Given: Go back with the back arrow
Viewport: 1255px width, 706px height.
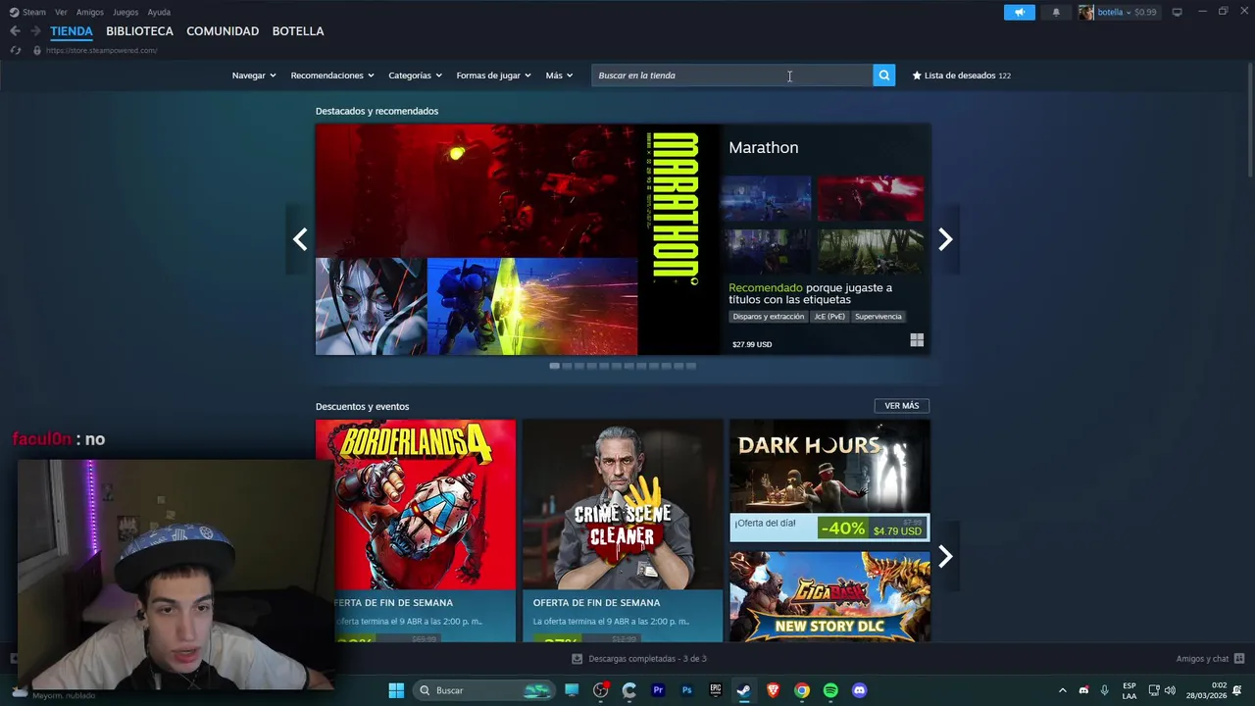Looking at the screenshot, I should (x=15, y=31).
